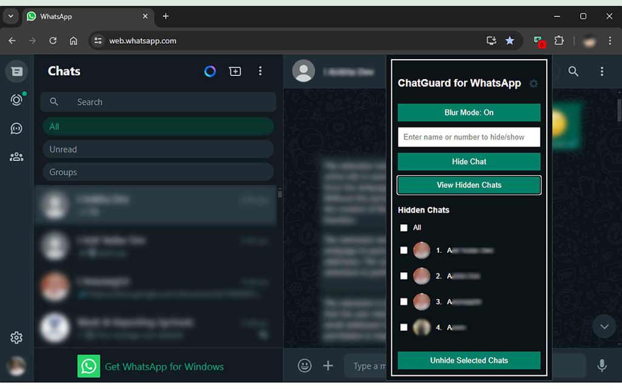Click the WhatsApp logo beside download link
622x389 pixels.
point(89,366)
